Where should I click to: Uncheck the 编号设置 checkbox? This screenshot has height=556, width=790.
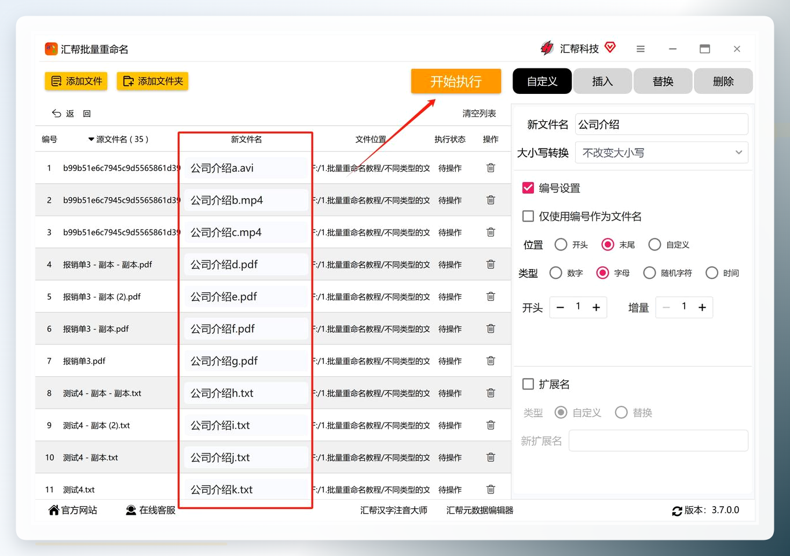[528, 188]
